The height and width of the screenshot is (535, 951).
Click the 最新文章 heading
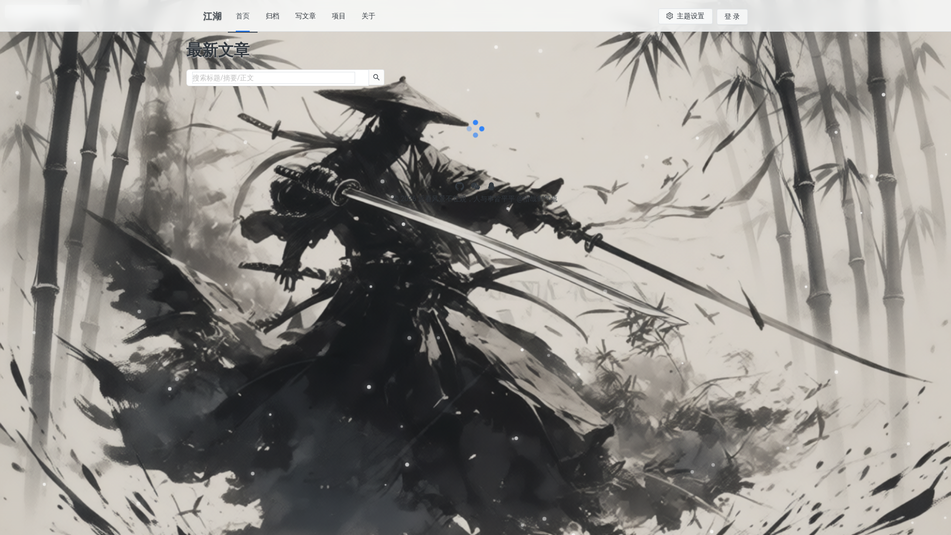(x=218, y=50)
